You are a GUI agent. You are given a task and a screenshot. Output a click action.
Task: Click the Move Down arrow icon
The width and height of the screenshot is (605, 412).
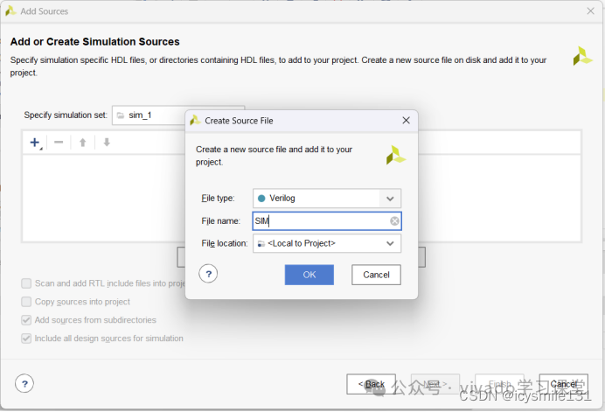pos(107,143)
